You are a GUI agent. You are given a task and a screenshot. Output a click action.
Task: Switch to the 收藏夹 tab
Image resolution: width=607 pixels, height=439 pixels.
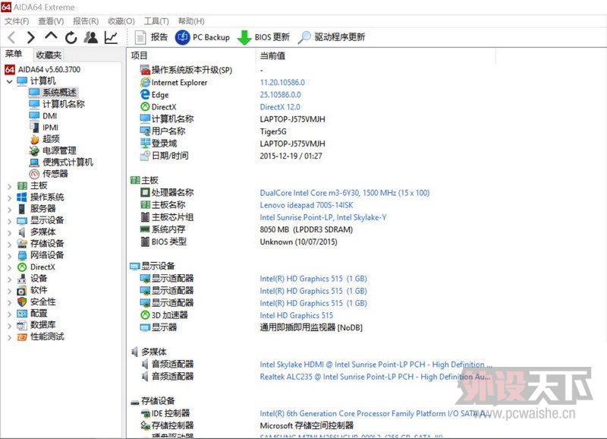(49, 55)
